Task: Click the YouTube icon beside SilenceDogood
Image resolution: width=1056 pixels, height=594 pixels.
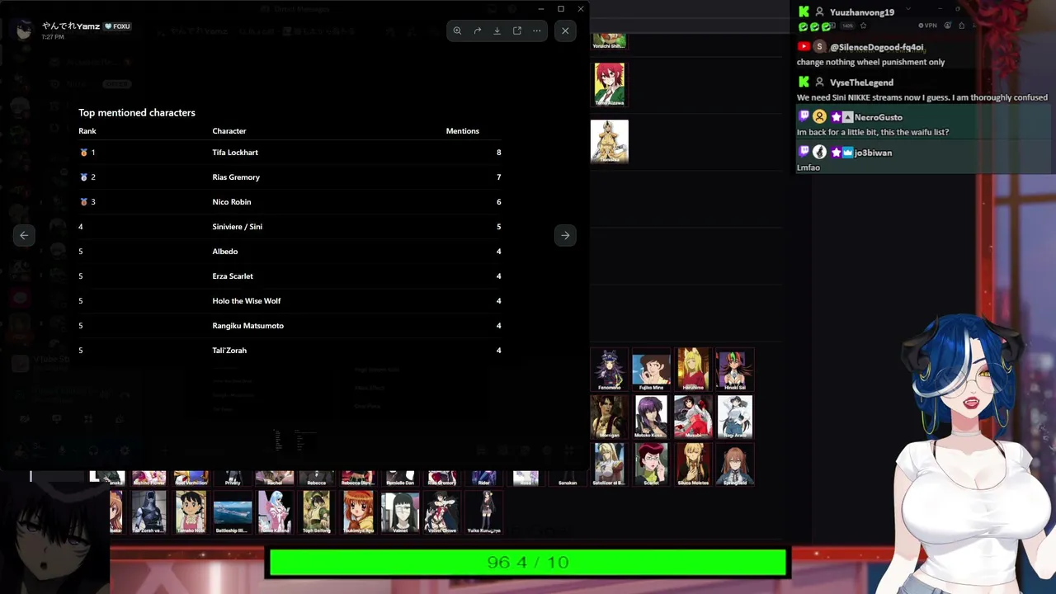Action: click(804, 47)
